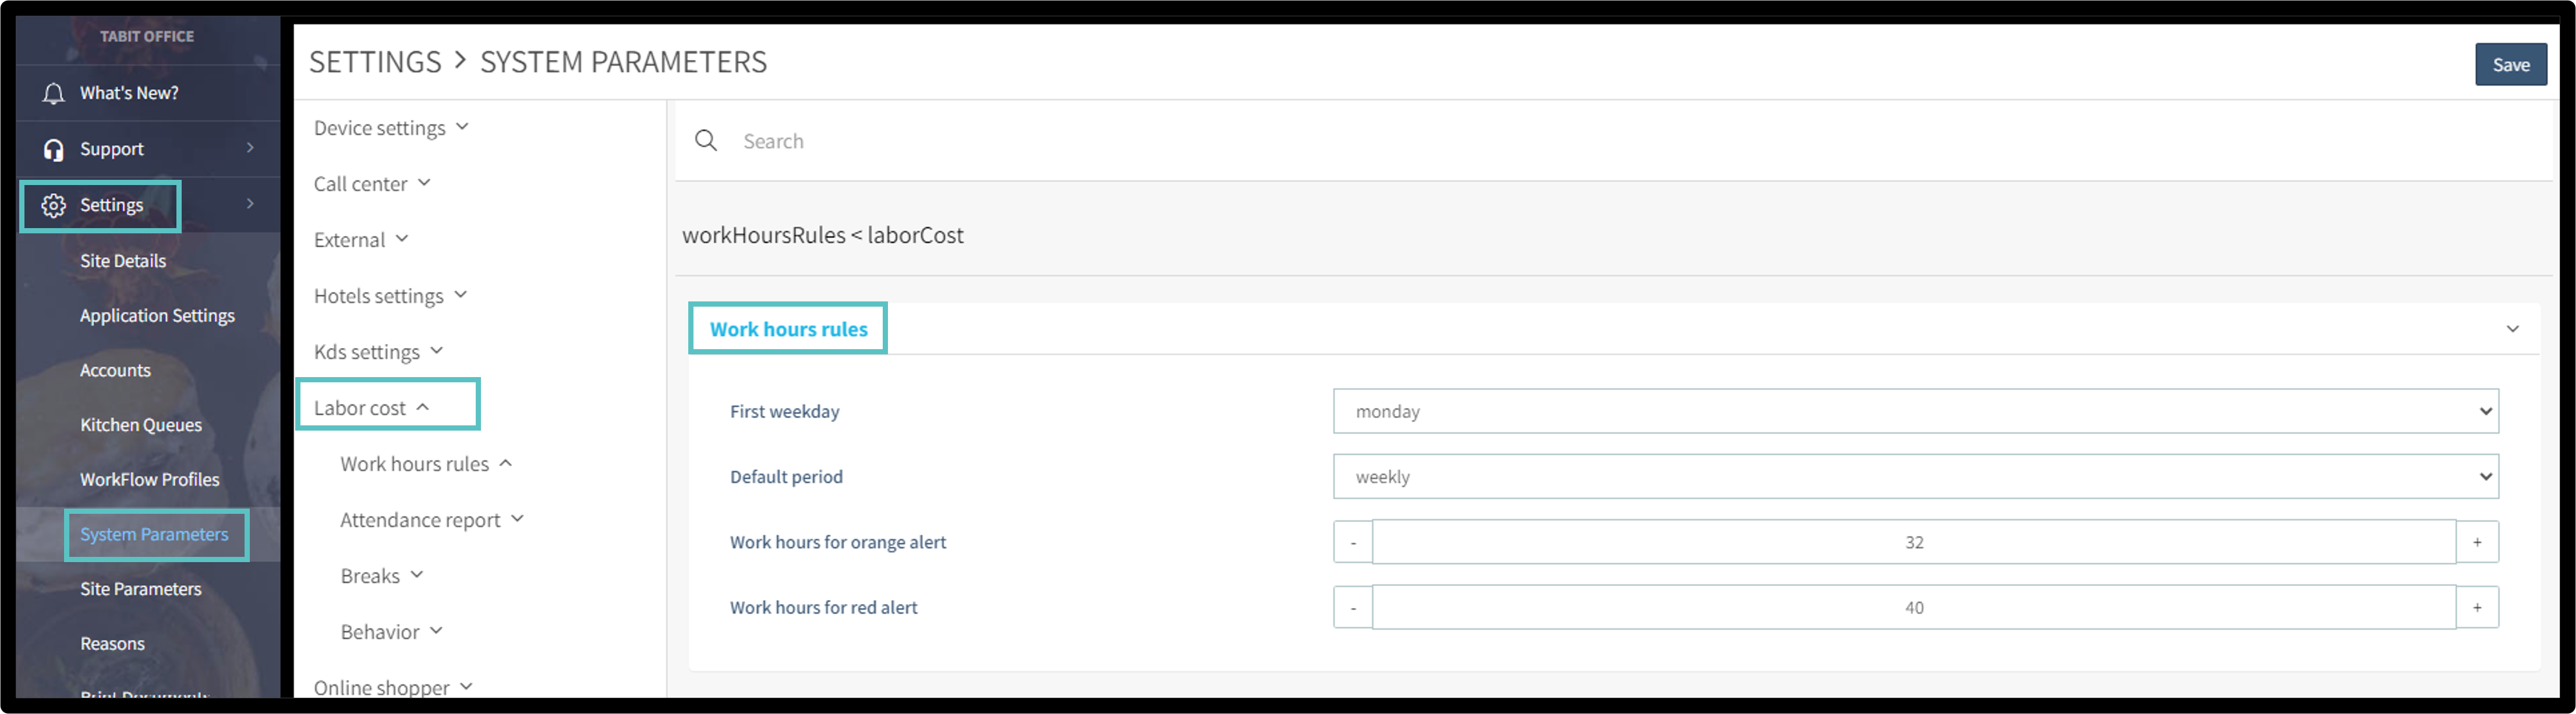The height and width of the screenshot is (714, 2576).
Task: Collapse the Work hours rules panel chevron
Action: tap(2512, 329)
